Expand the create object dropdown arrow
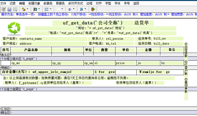Viewport: 197px width, 116px height. [x=39, y=9]
